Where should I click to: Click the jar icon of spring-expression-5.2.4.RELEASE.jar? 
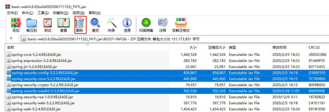9,61
